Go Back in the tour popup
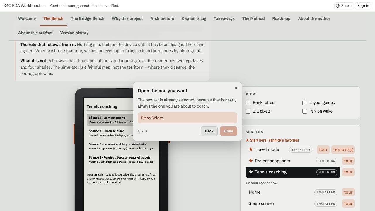This screenshot has height=211, width=375. (x=209, y=131)
